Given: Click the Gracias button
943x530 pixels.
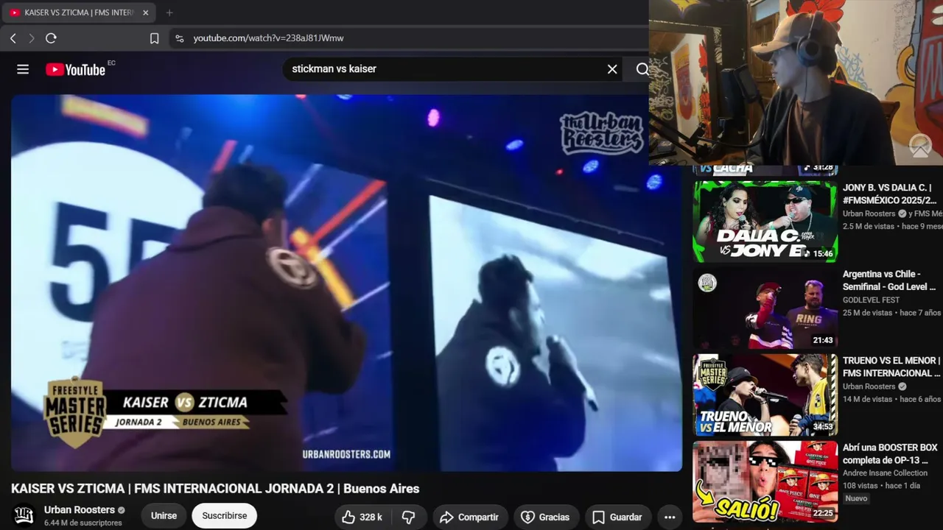Looking at the screenshot, I should click(545, 517).
